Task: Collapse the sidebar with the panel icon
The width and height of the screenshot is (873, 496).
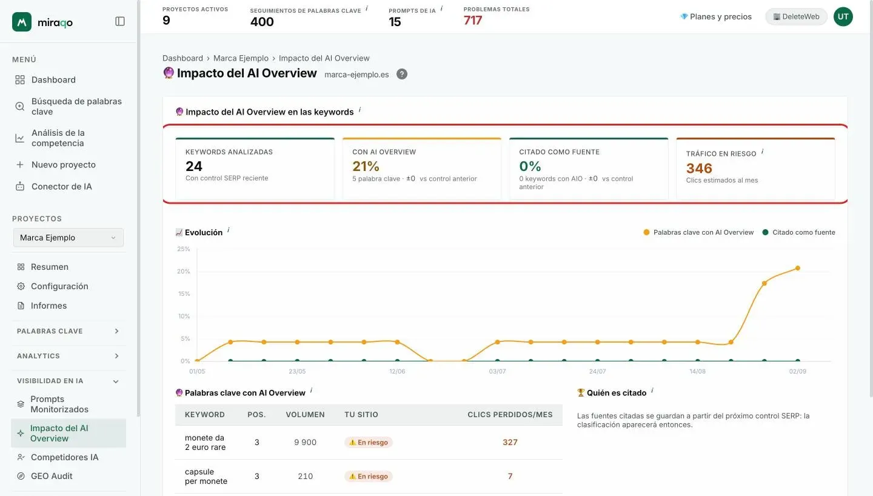Action: (x=120, y=21)
